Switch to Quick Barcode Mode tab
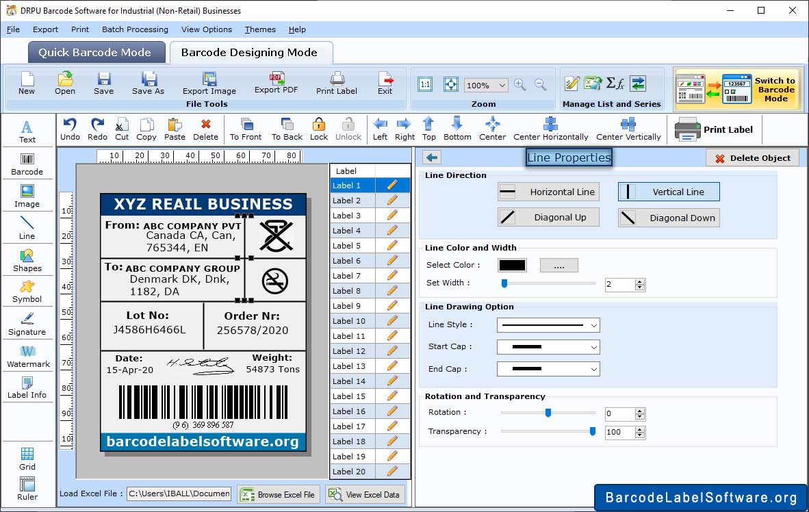This screenshot has width=809, height=512. (x=94, y=53)
